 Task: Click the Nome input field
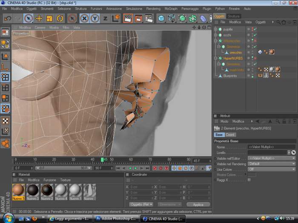tap(271, 147)
